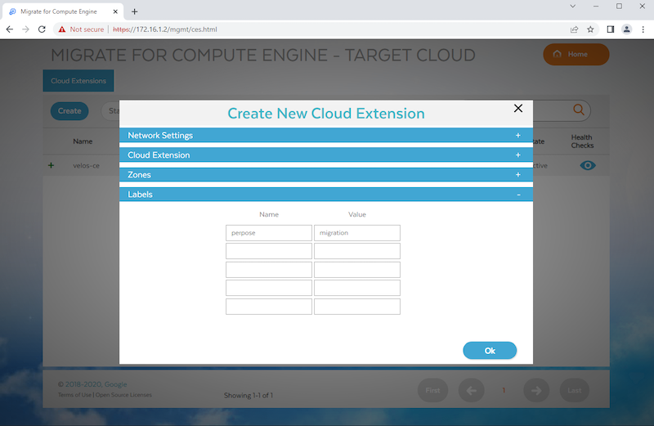This screenshot has height=426, width=654.
Task: Expand the Zones section
Action: click(x=517, y=174)
